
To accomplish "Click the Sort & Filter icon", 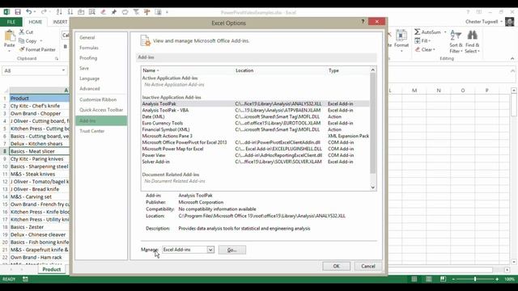I will pyautogui.click(x=456, y=36).
